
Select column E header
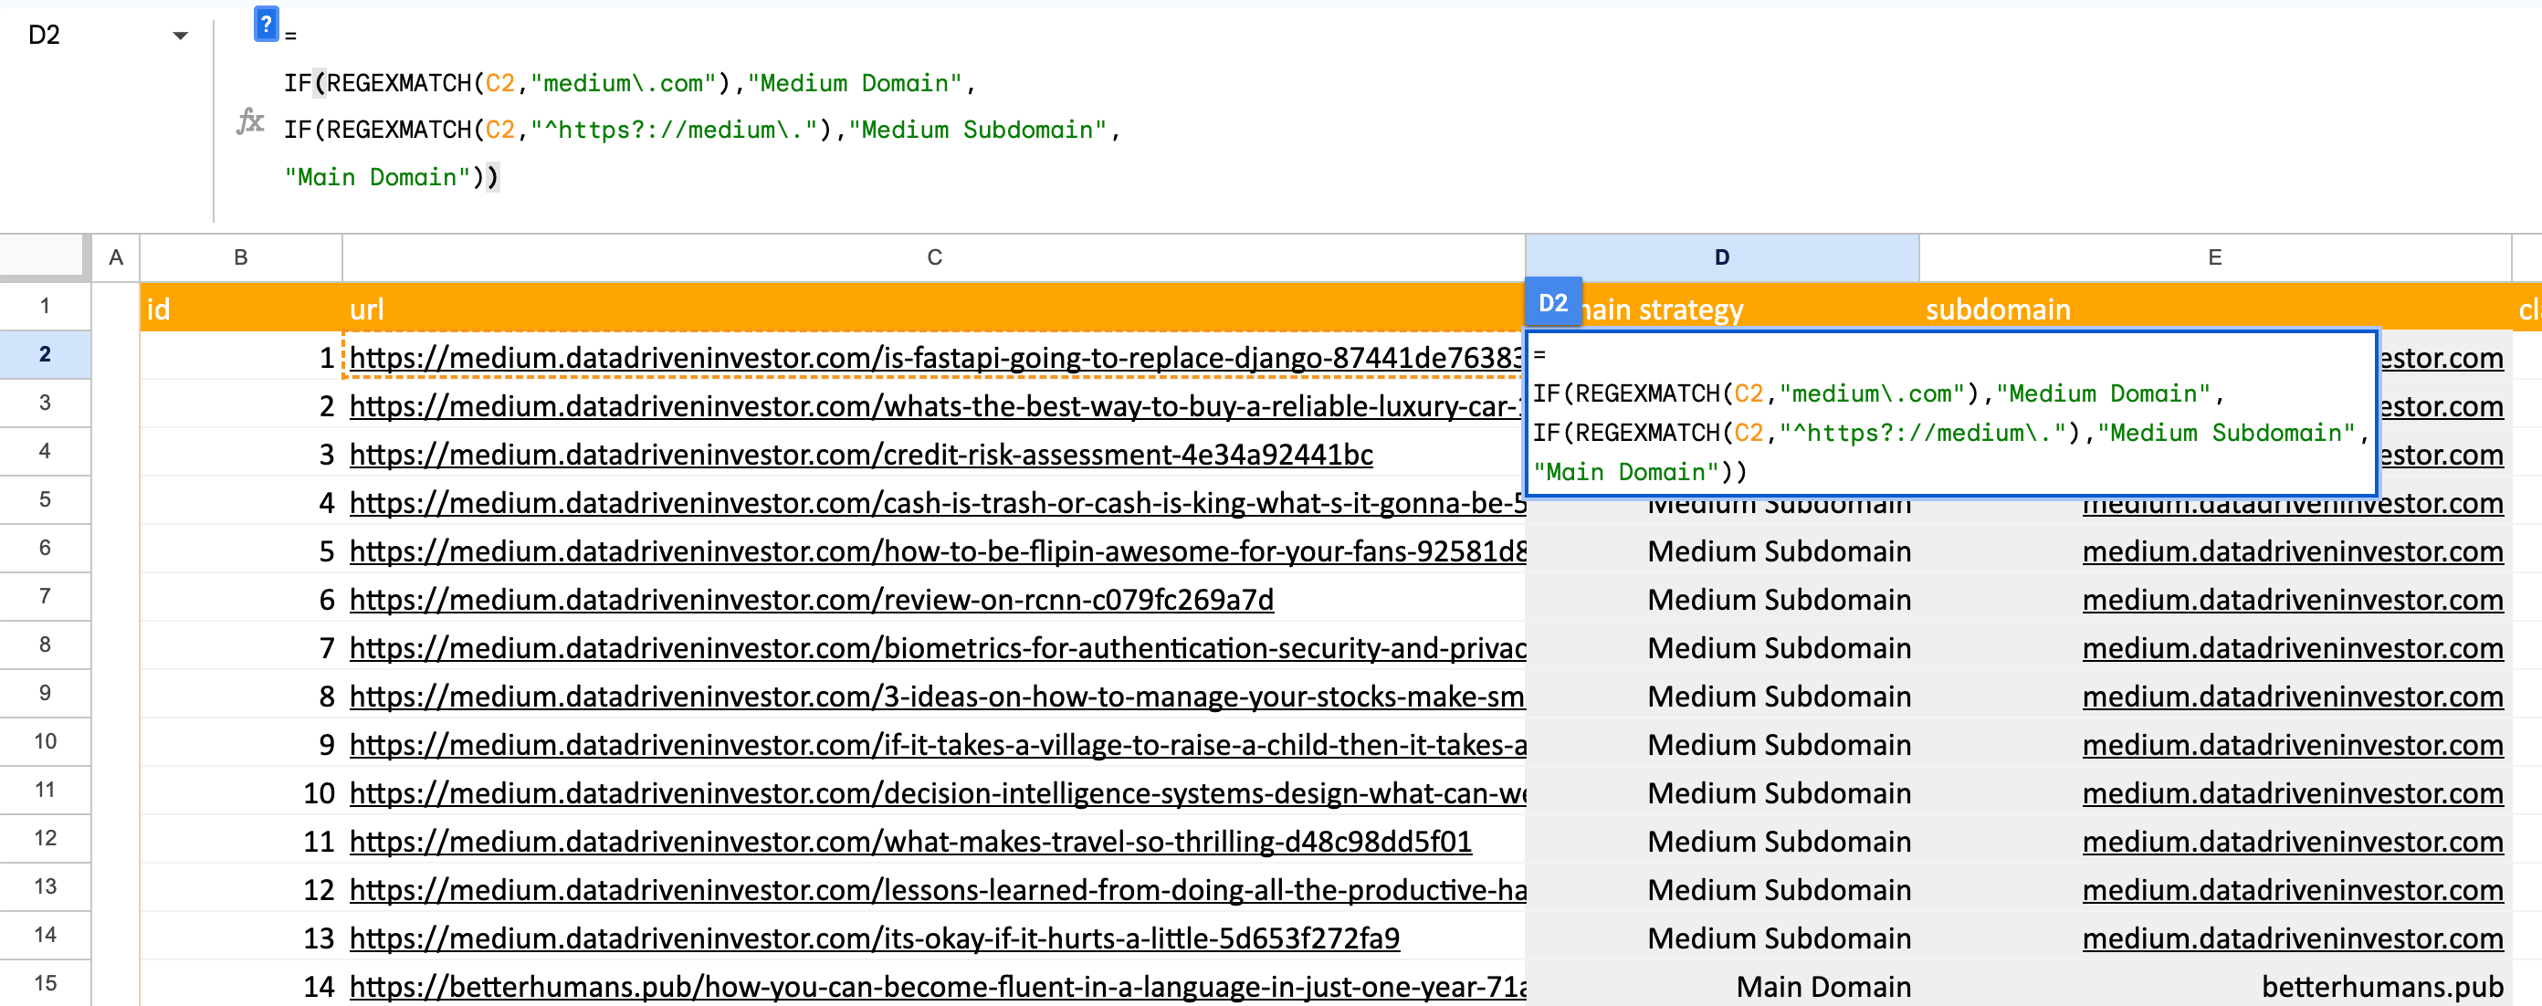coord(2213,257)
